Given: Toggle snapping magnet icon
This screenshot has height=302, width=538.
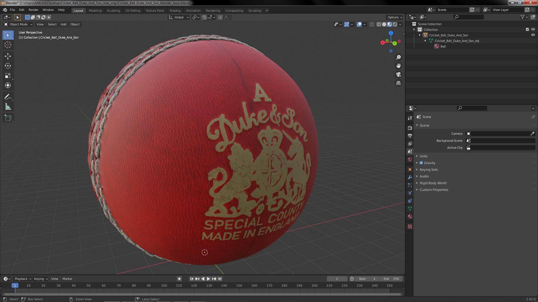Looking at the screenshot, I should coord(204,17).
